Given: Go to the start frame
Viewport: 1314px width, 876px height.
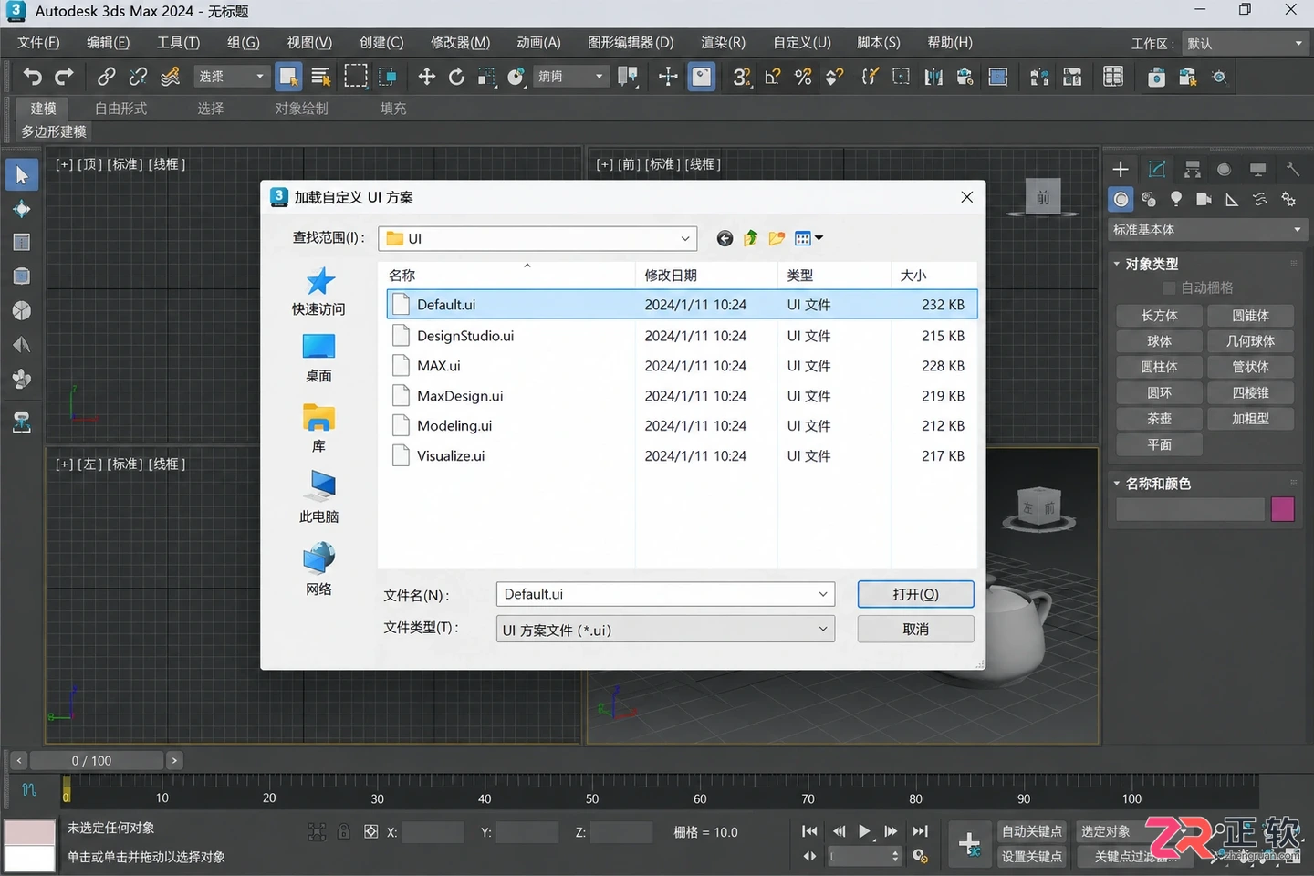Looking at the screenshot, I should (809, 831).
